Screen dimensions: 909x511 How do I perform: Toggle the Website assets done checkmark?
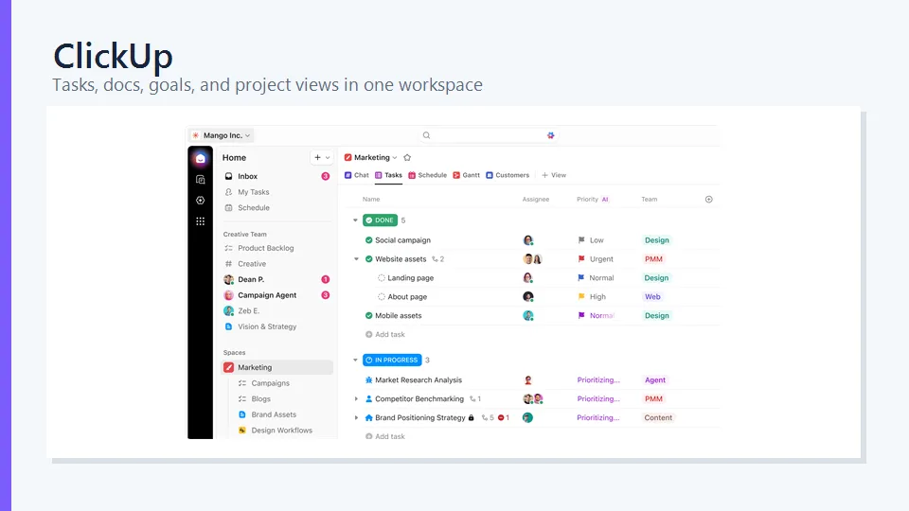pos(368,259)
